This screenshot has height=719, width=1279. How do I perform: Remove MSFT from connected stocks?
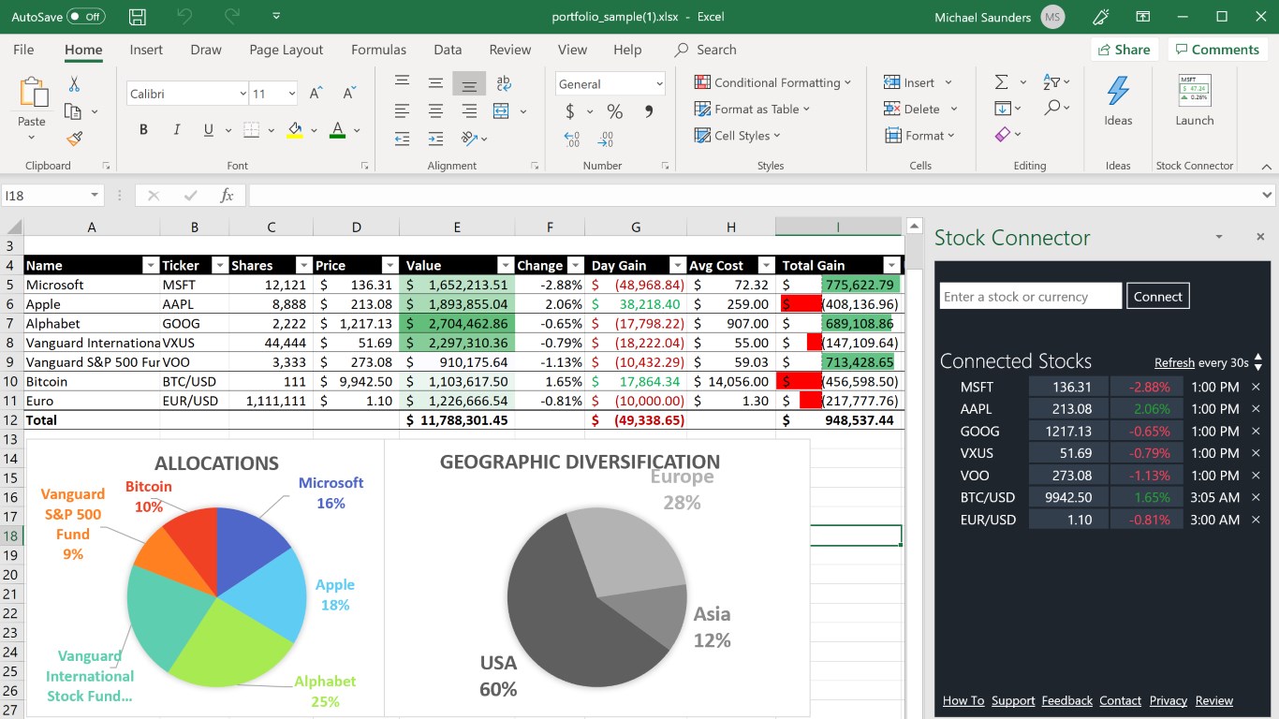click(1257, 387)
